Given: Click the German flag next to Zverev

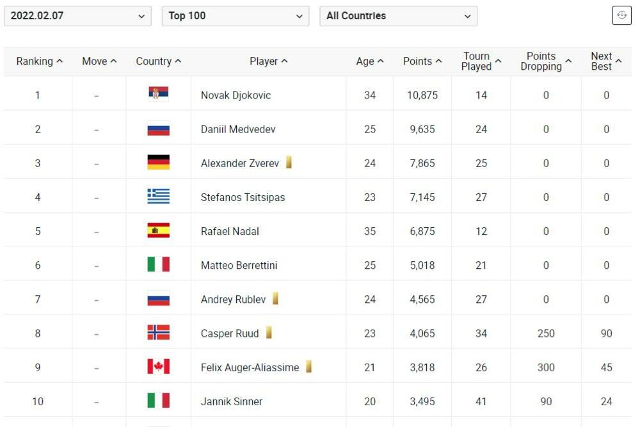Looking at the screenshot, I should (157, 163).
